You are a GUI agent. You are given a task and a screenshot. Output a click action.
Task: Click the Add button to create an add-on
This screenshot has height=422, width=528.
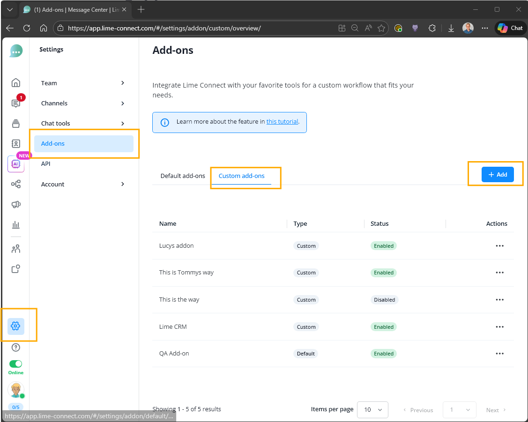click(x=498, y=174)
